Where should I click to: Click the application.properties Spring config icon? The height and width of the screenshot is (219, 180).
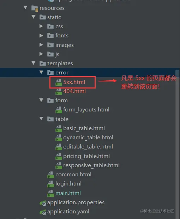click(x=43, y=203)
